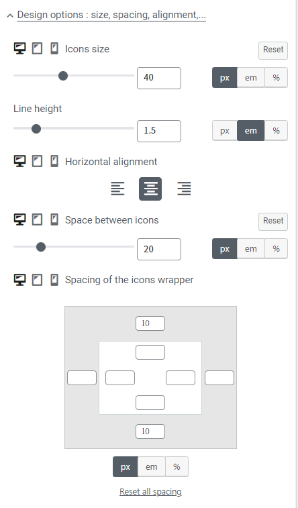Select mobile icon for Spacing of icons wrapper
The width and height of the screenshot is (298, 508).
(x=54, y=279)
